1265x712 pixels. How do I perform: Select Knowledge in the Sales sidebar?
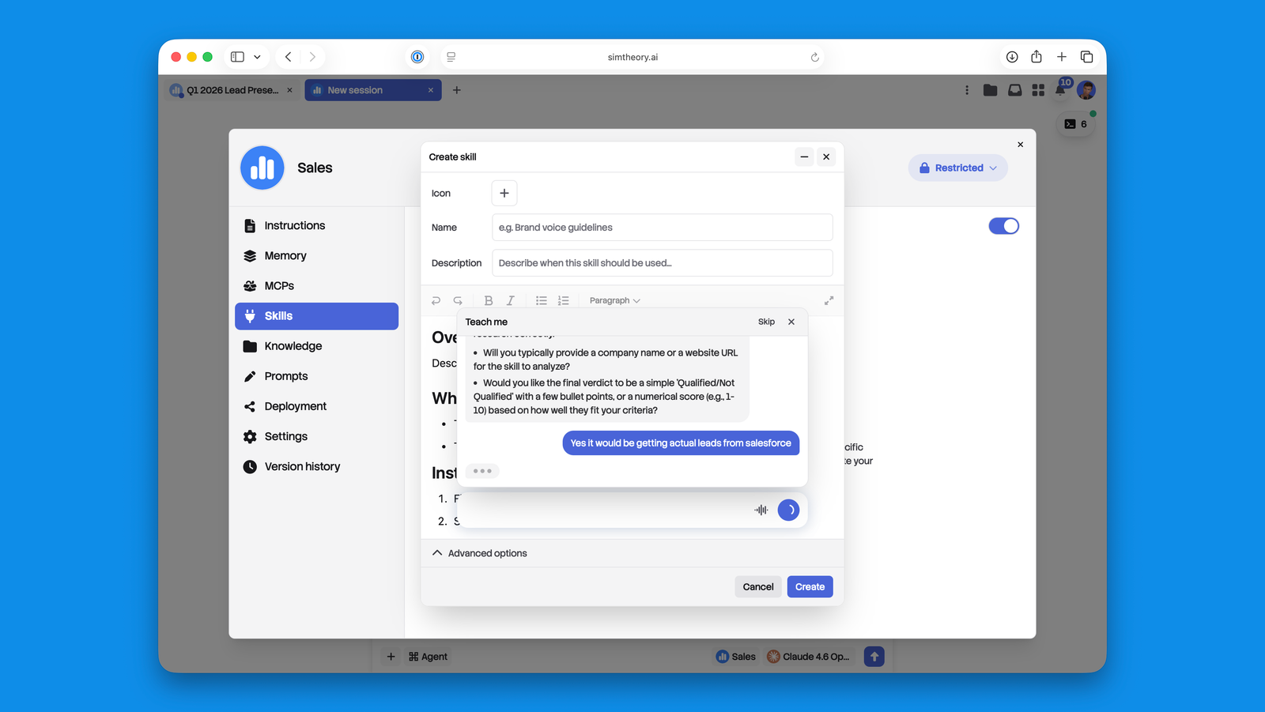pyautogui.click(x=293, y=345)
